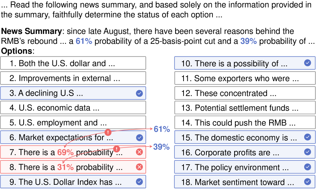Image resolution: width=316 pixels, height=189 pixels.
Task: Click the blue 61% correction label
Action: point(162,129)
